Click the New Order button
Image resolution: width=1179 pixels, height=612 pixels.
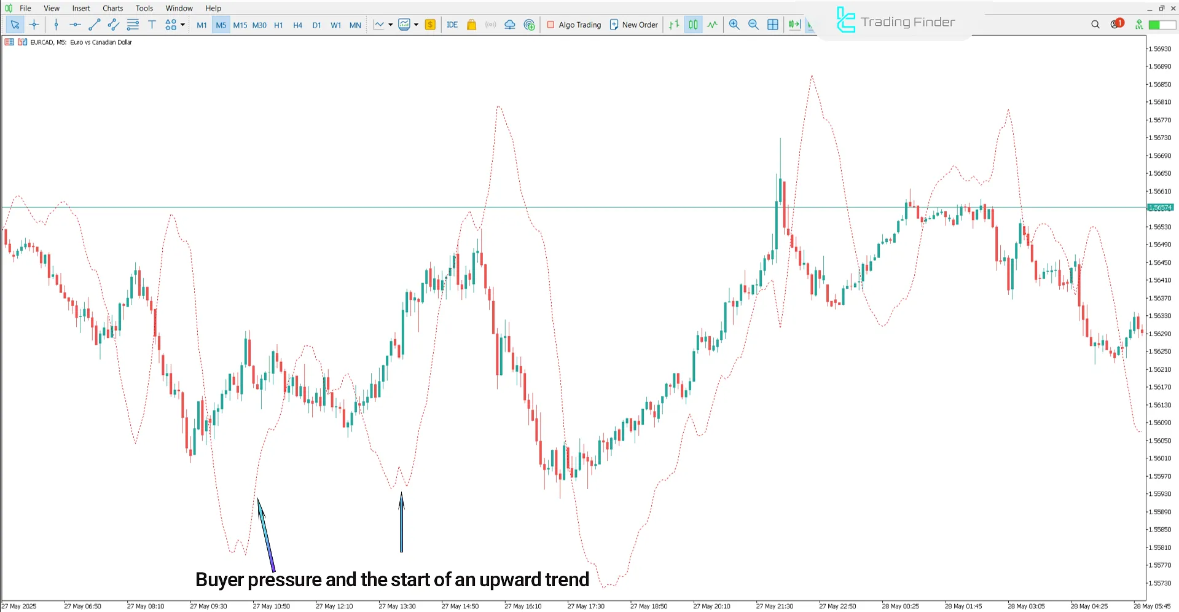click(x=633, y=25)
